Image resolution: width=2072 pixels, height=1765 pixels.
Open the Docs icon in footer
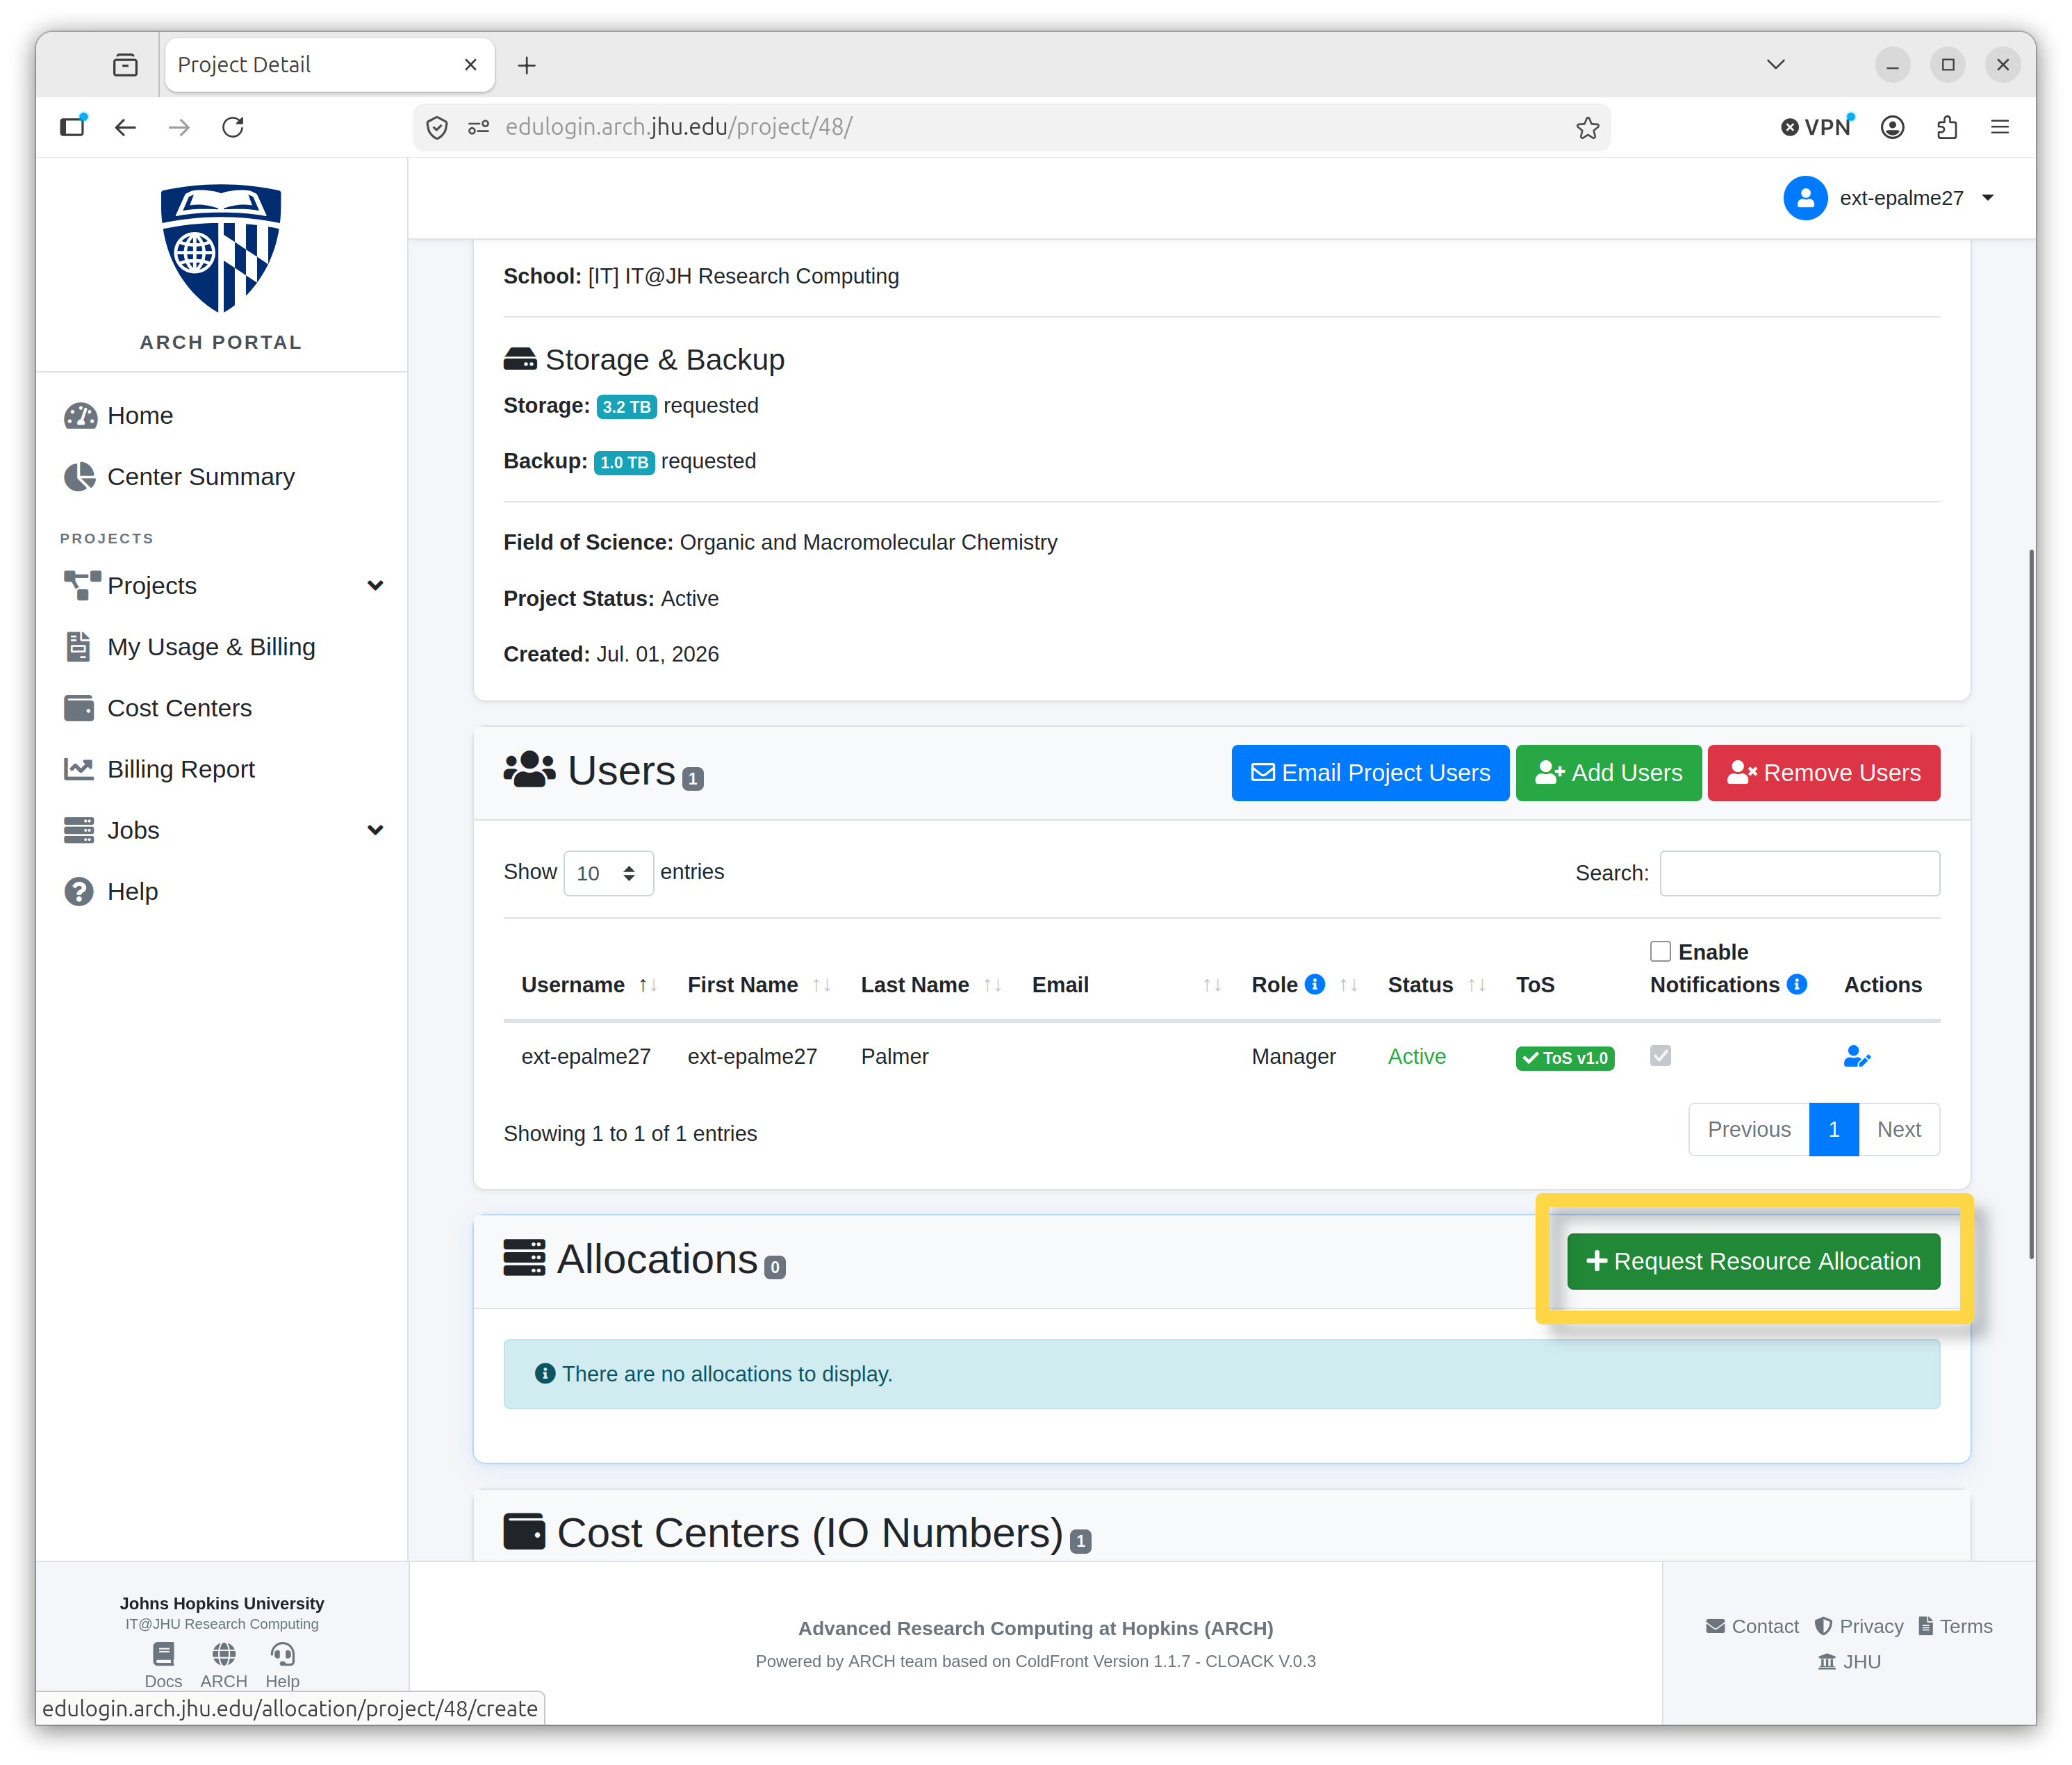(163, 1653)
